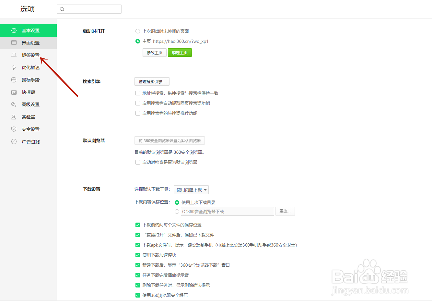Viewport: 432px width, 305px height.
Task: Click the 快捷键 icon in sidebar
Action: [14, 92]
